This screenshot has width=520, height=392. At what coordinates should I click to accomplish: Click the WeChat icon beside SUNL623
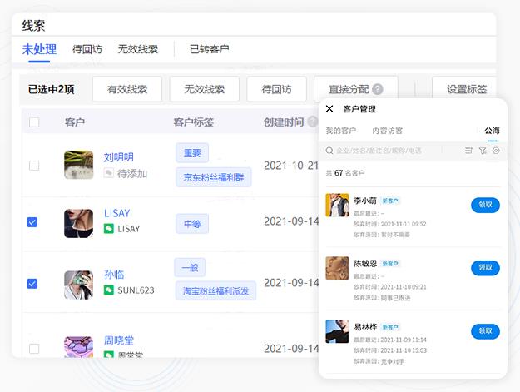pyautogui.click(x=109, y=290)
